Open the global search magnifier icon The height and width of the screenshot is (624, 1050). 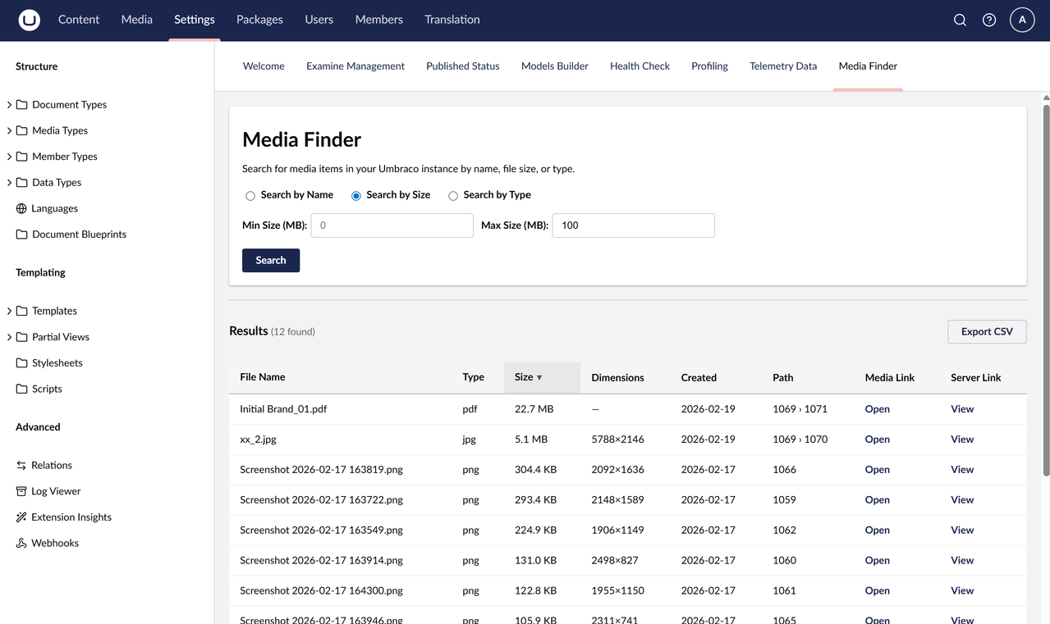pos(960,20)
